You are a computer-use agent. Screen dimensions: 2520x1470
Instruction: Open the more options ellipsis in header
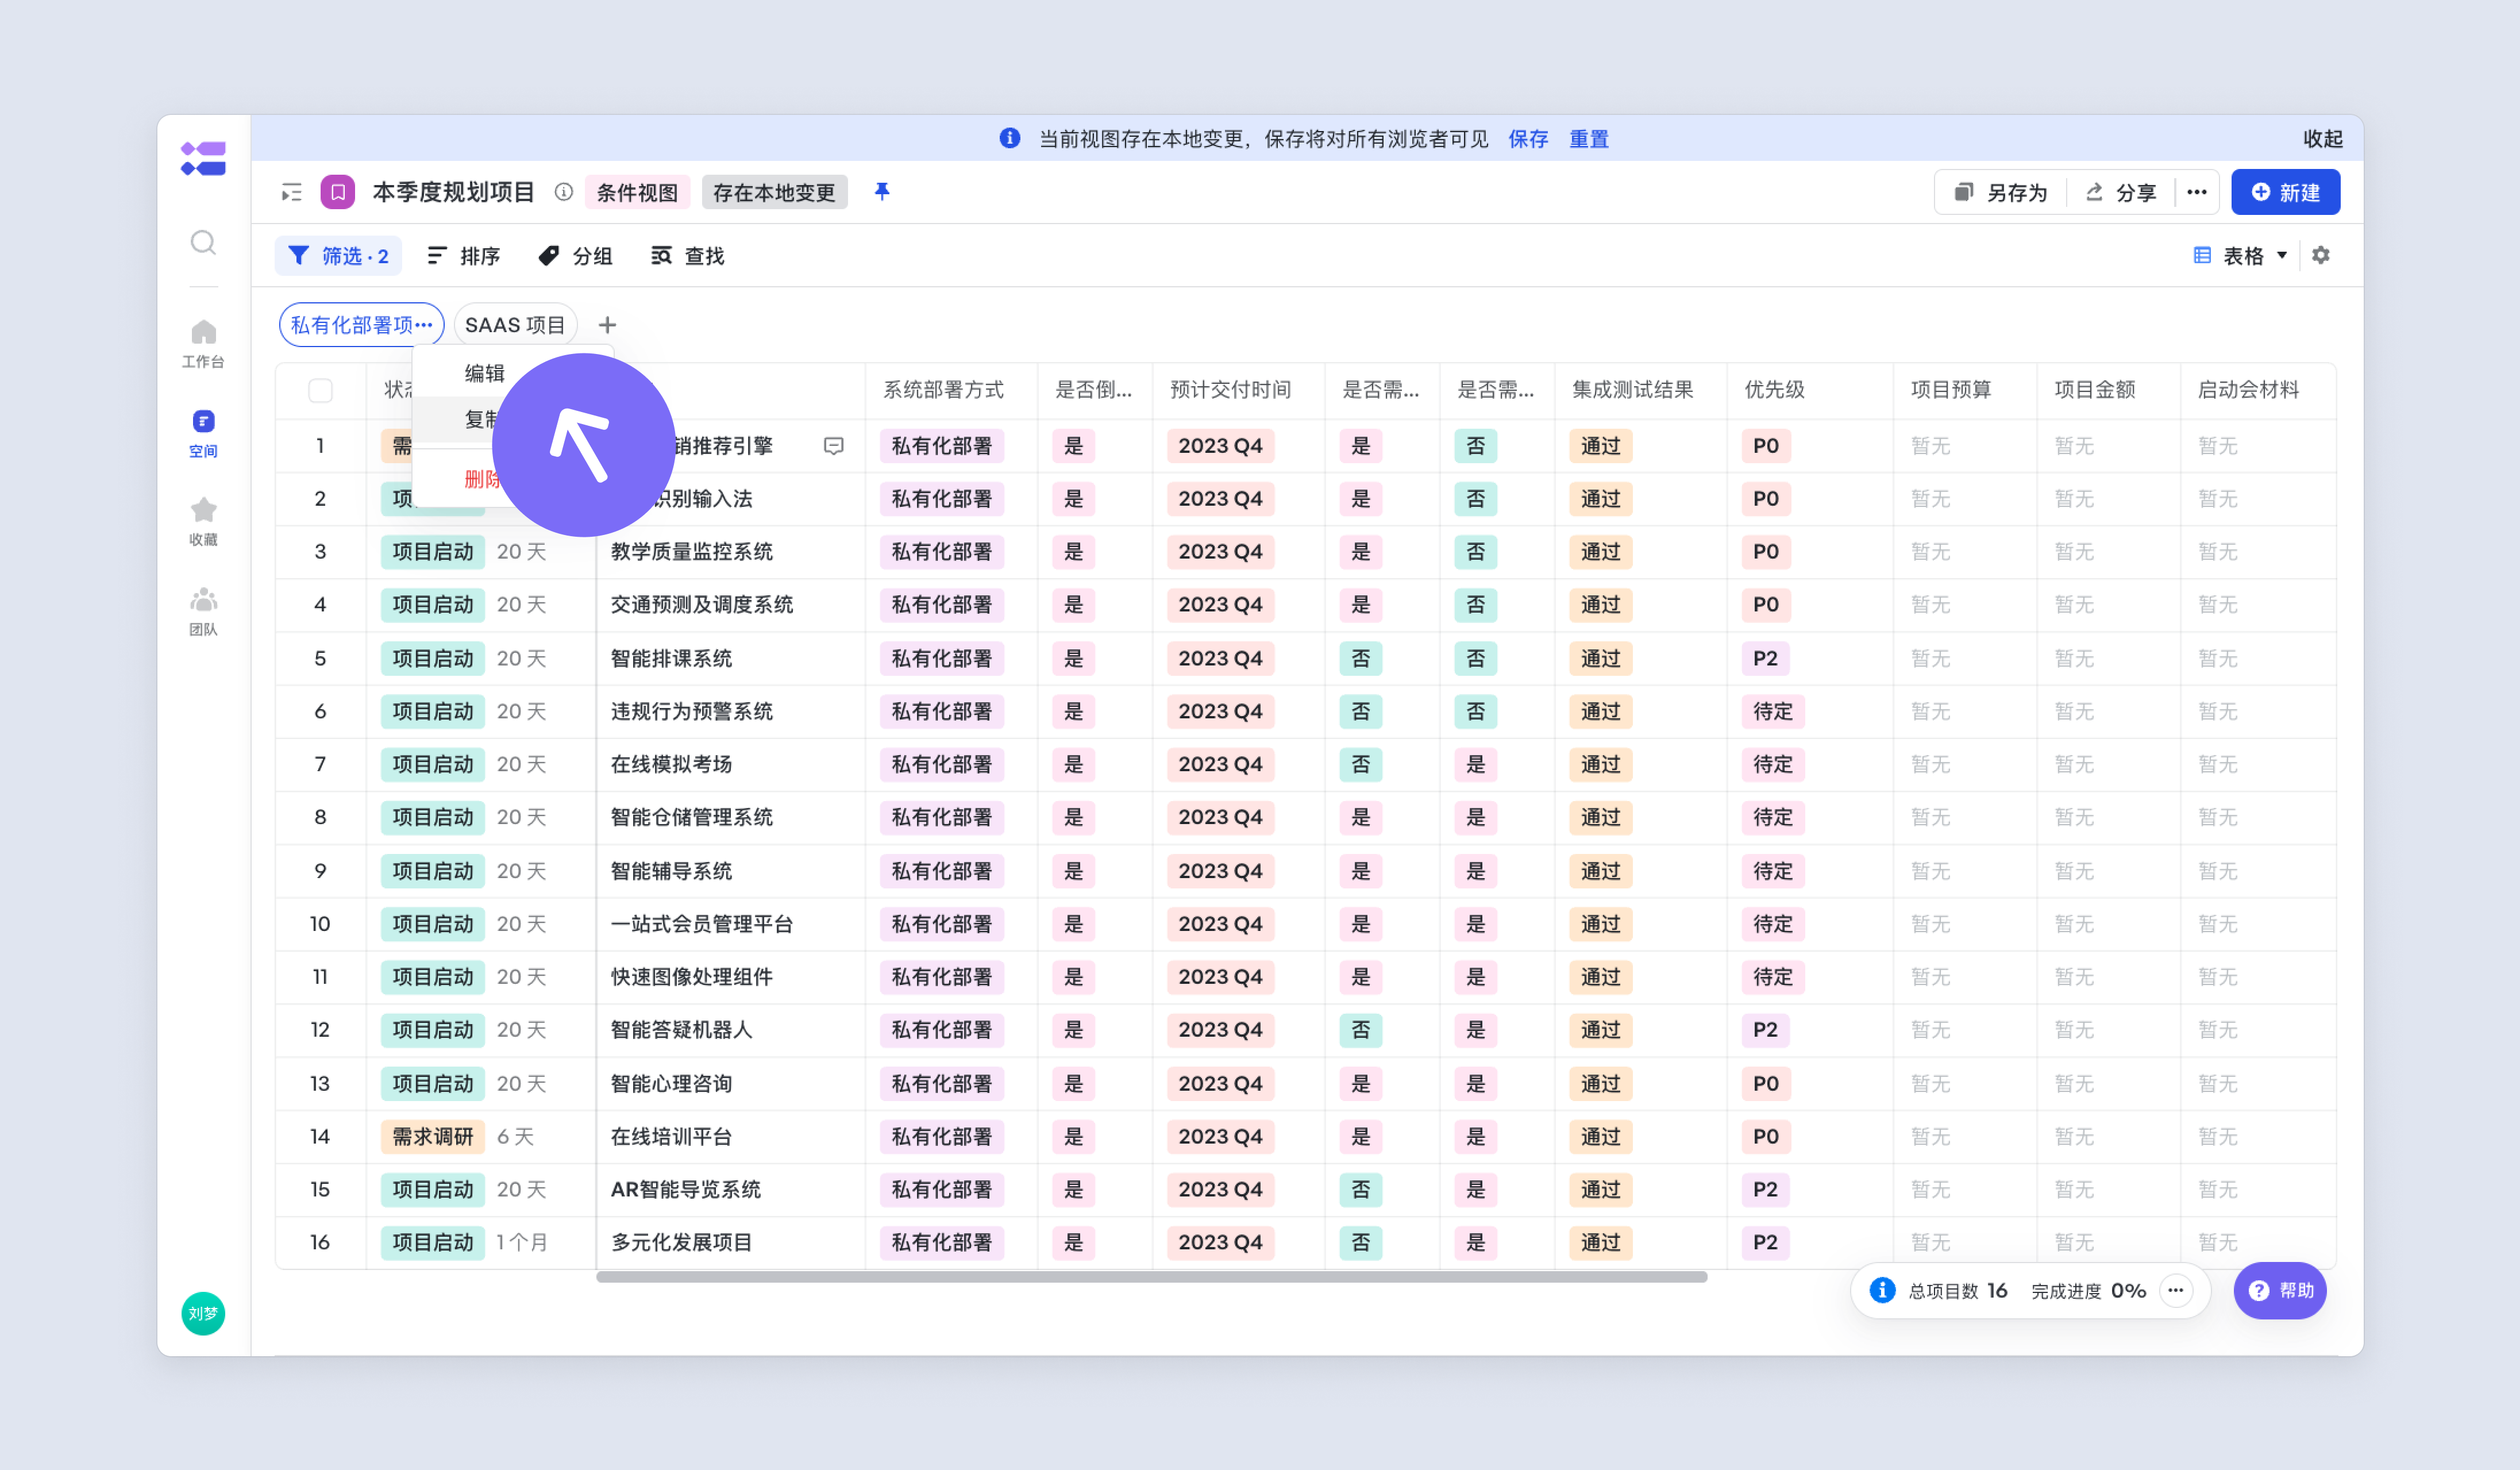tap(2196, 192)
